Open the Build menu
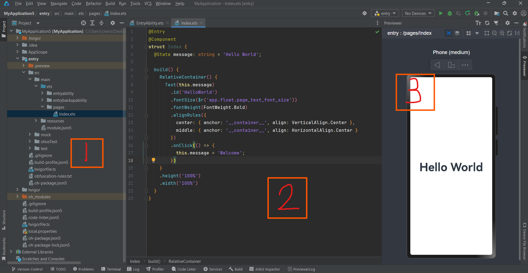The height and width of the screenshot is (273, 528). pyautogui.click(x=110, y=4)
